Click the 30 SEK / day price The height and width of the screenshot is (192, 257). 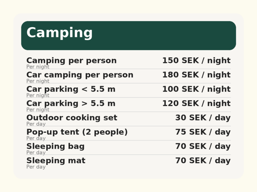point(202,118)
